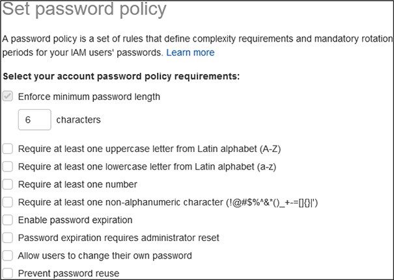This screenshot has height=280, width=394.
Task: Click the Enforce minimum password length checkbox
Action: pyautogui.click(x=8, y=97)
